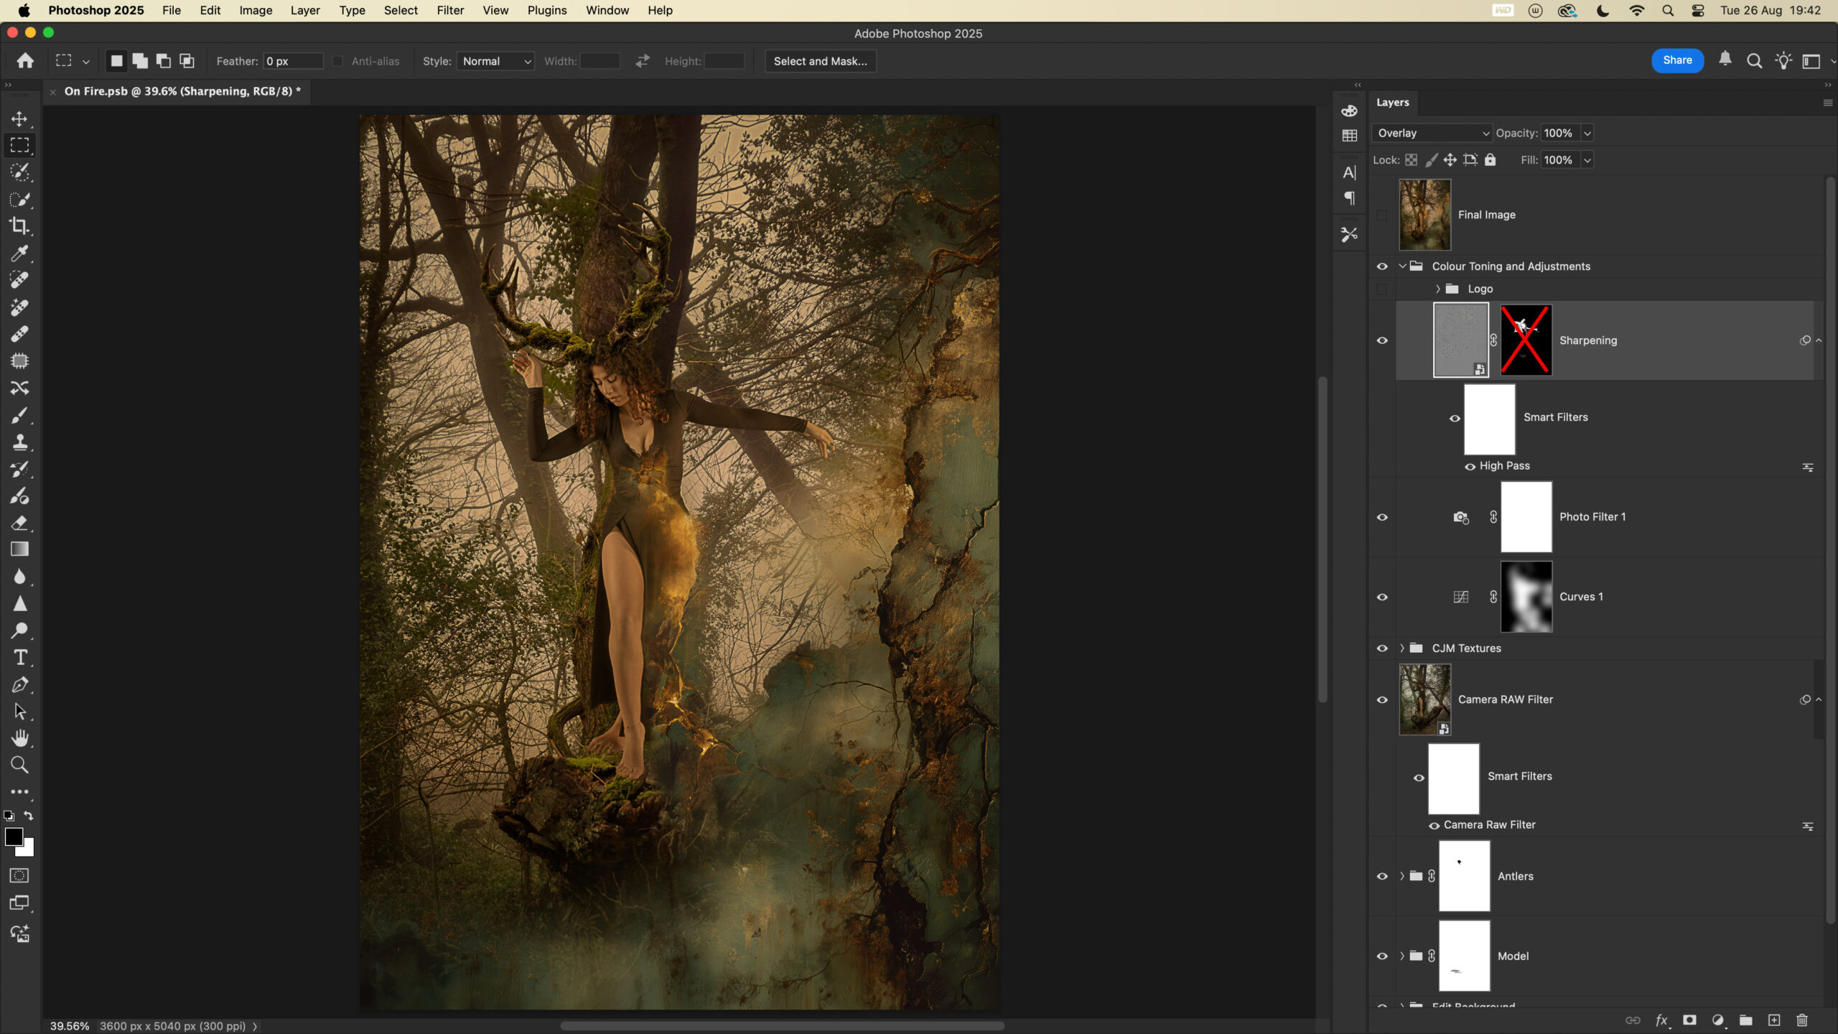Screen dimensions: 1838x1034
Task: Create a new layer with plus icon
Action: 1774,1020
